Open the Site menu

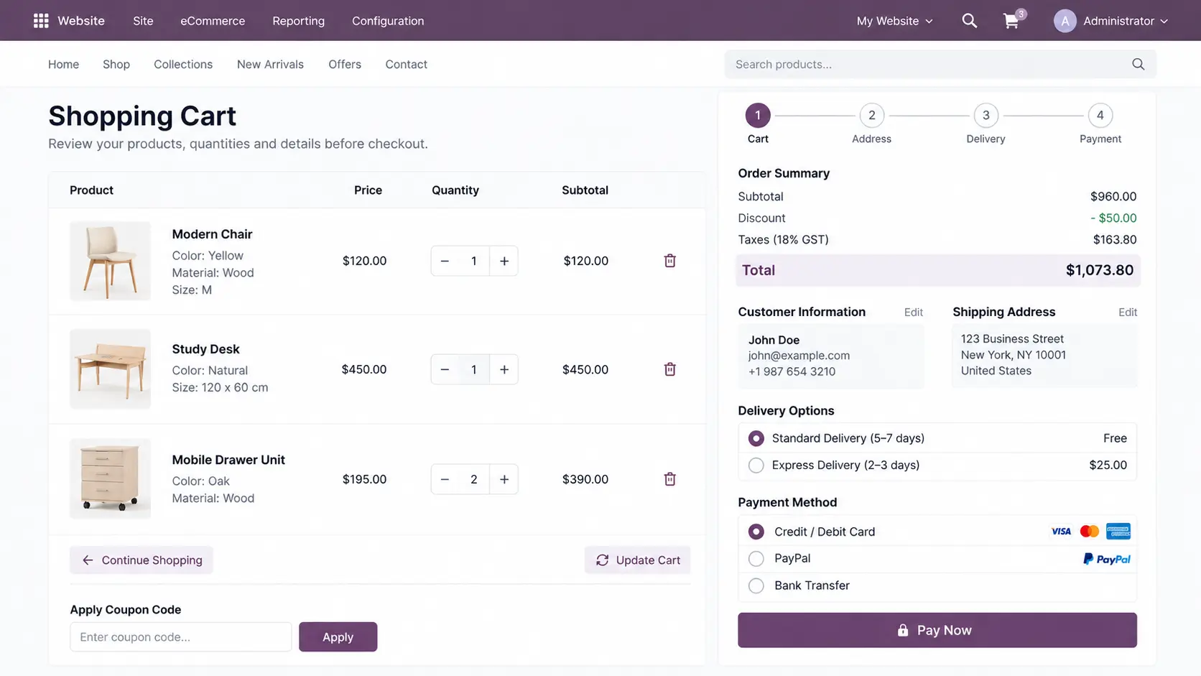click(x=143, y=21)
